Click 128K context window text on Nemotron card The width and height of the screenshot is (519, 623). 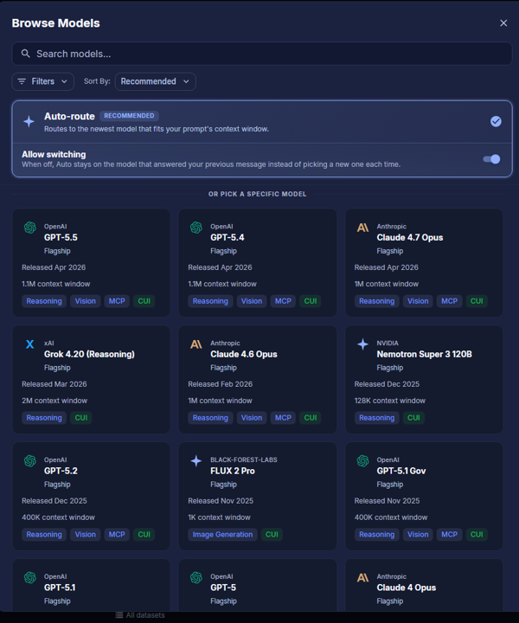[390, 401]
